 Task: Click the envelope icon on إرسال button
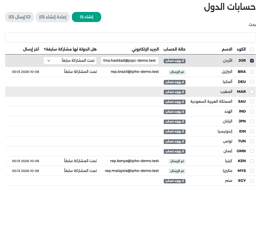click(28, 17)
